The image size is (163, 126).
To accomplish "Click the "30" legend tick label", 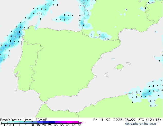I will (x=56, y=125).
